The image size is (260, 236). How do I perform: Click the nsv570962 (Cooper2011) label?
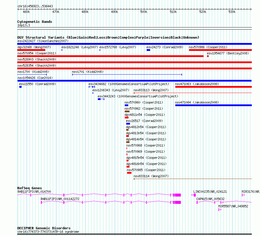pos(144,108)
